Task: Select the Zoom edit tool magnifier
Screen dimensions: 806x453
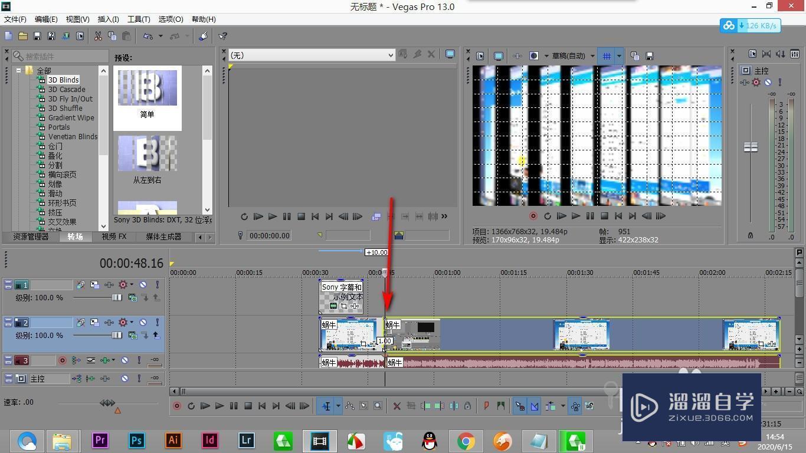Action: pyautogui.click(x=378, y=406)
